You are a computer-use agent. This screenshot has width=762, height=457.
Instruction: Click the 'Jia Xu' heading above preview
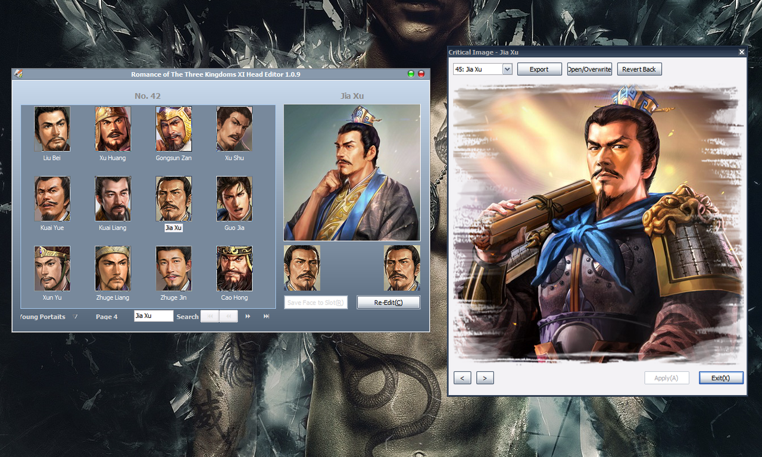click(352, 96)
